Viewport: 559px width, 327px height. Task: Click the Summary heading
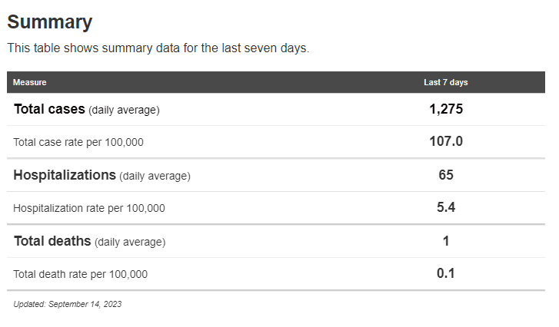click(x=49, y=22)
